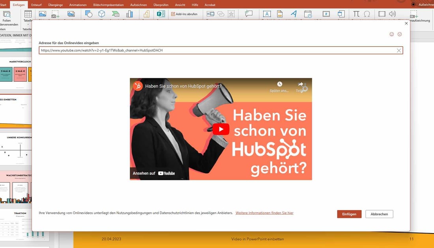Open the Weitere Informationen link
The image size is (434, 248).
tap(264, 213)
